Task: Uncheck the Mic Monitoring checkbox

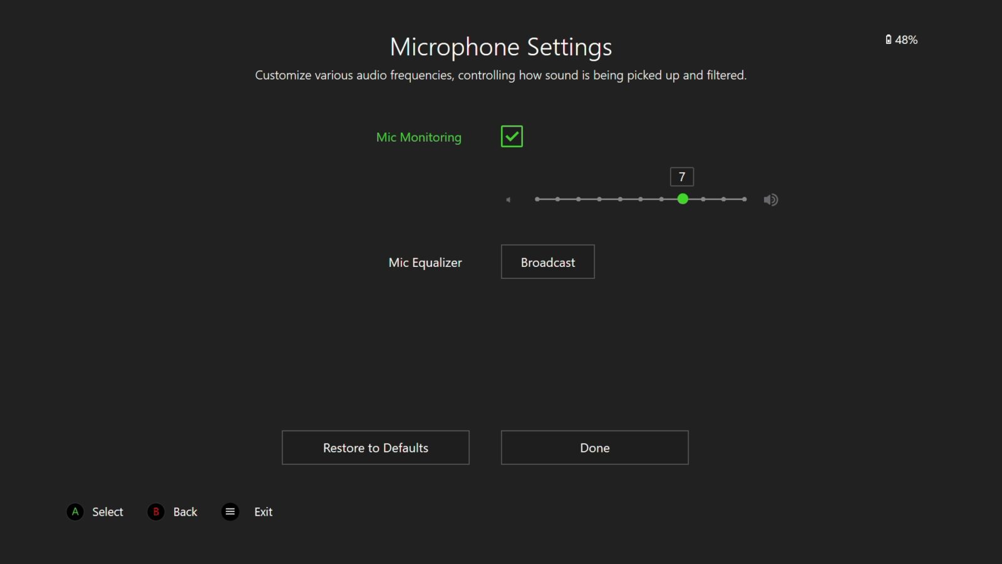Action: pyautogui.click(x=512, y=137)
